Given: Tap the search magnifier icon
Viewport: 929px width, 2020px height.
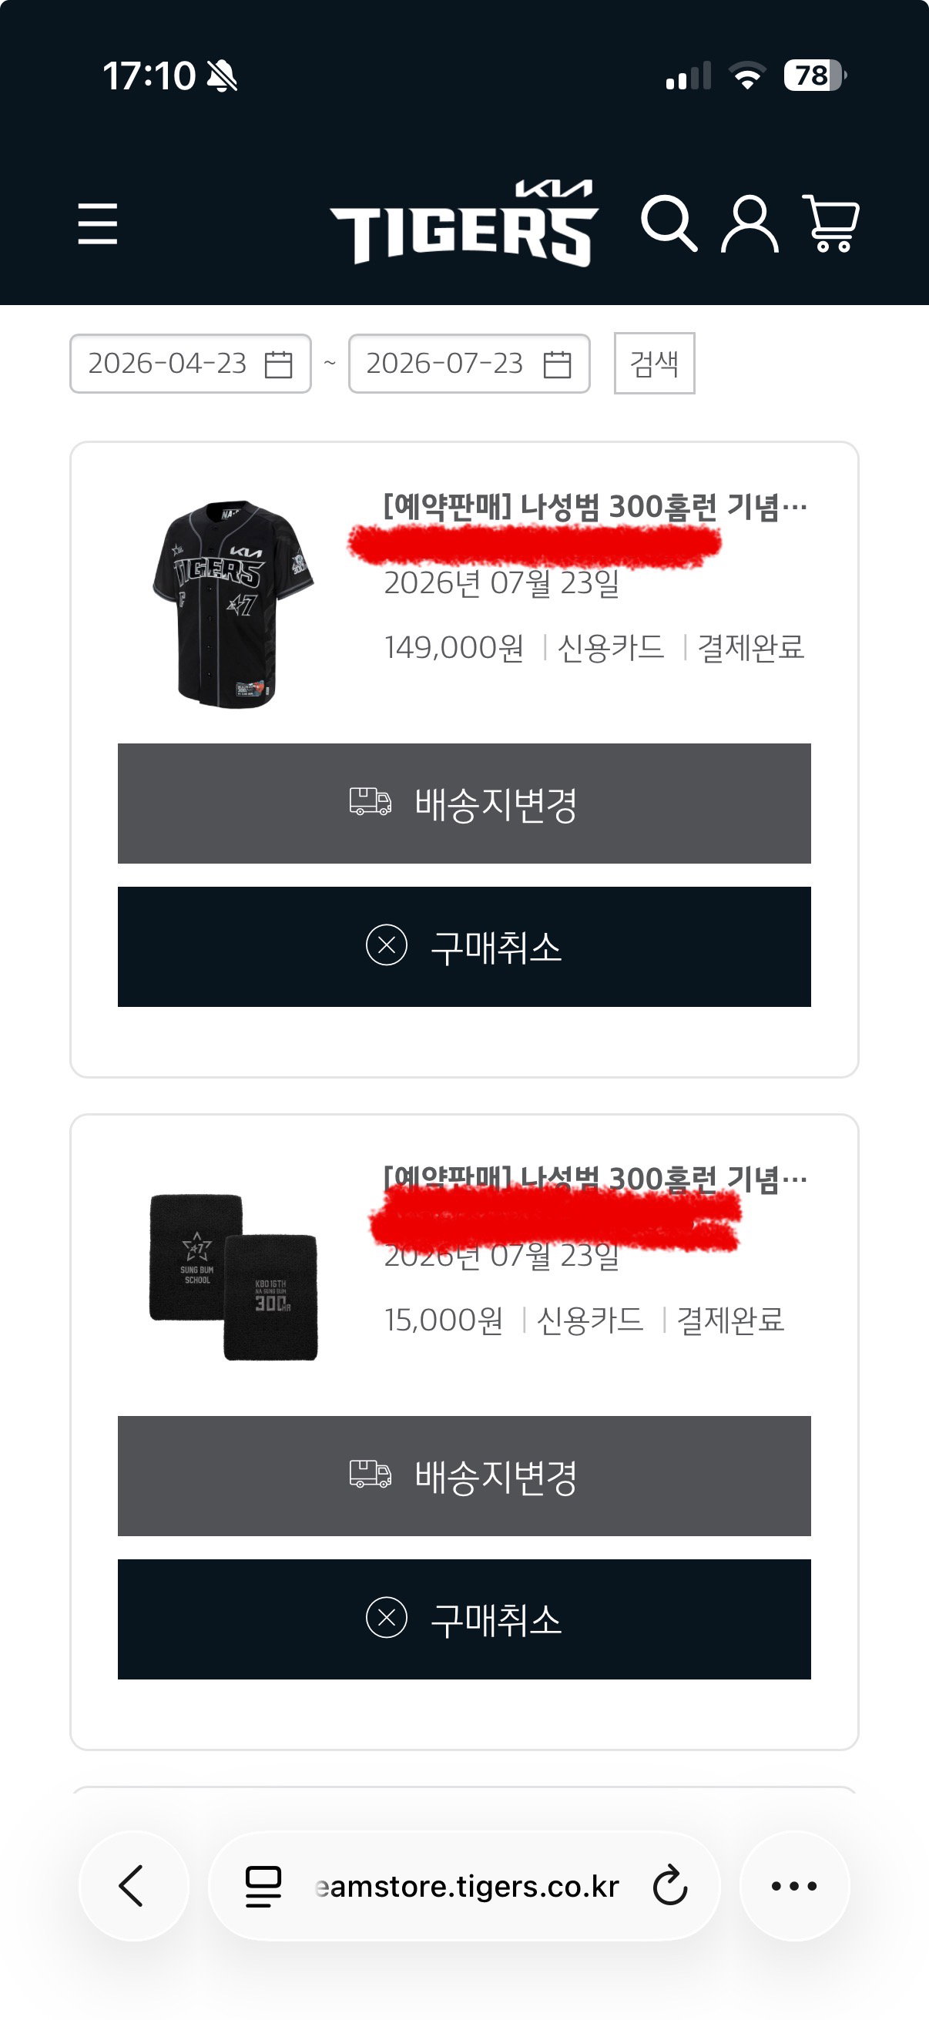Looking at the screenshot, I should (669, 223).
